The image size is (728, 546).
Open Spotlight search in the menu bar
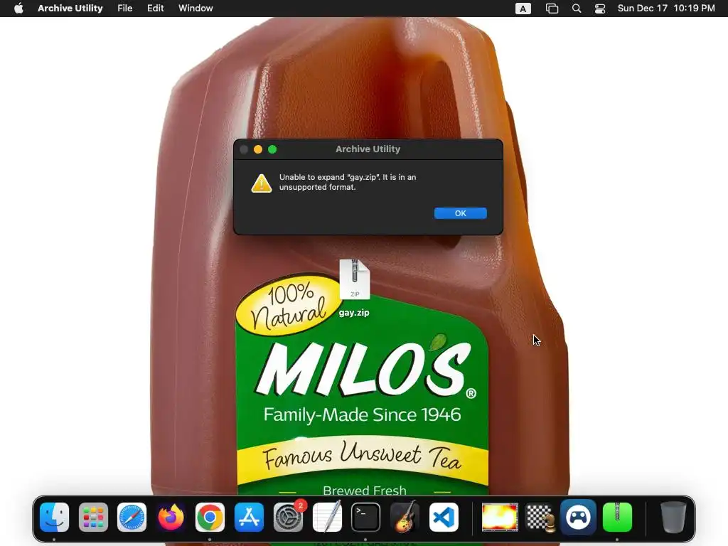click(x=576, y=9)
